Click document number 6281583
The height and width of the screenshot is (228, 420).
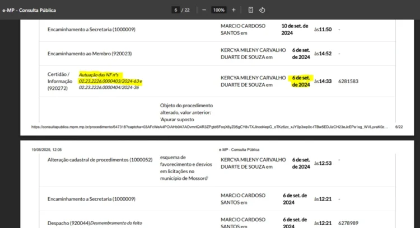(x=348, y=81)
